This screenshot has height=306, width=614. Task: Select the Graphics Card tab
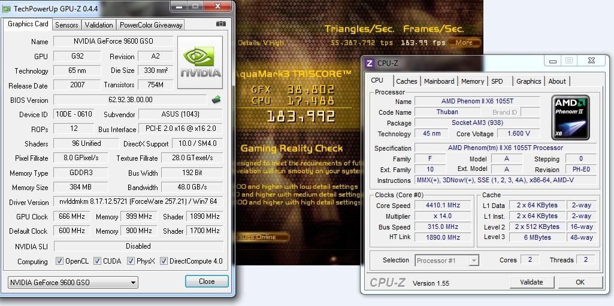28,24
